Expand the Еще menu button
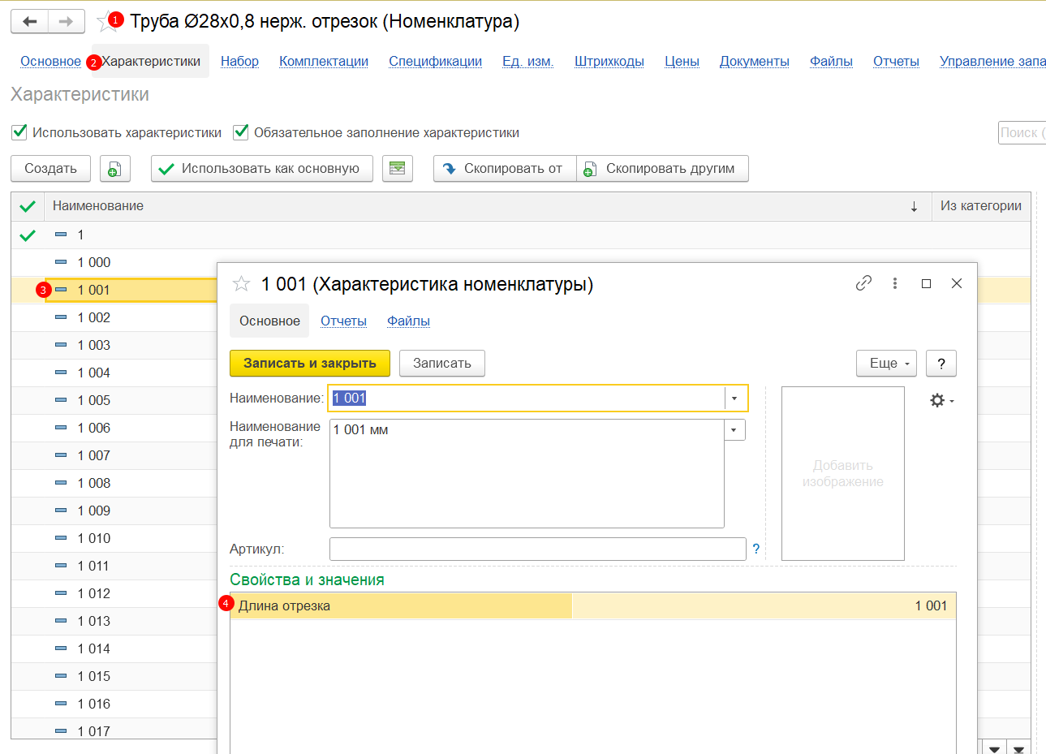The image size is (1046, 754). (x=886, y=364)
